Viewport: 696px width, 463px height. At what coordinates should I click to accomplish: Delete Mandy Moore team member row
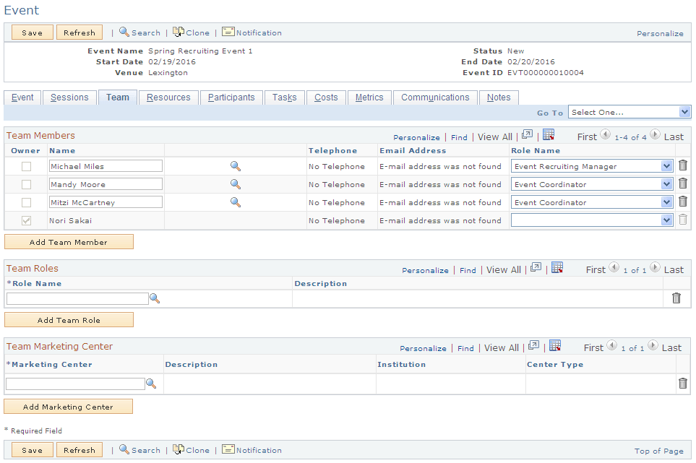(x=683, y=183)
